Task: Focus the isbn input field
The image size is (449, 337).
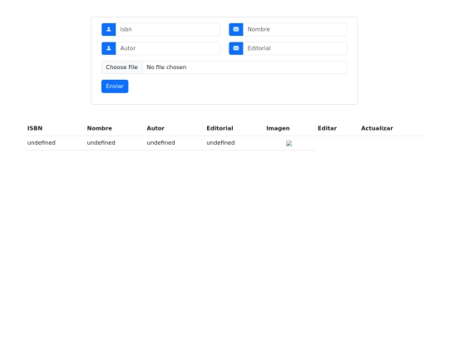Action: (x=168, y=29)
